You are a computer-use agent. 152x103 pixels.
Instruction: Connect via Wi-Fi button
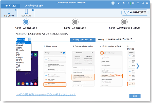tap(135, 12)
